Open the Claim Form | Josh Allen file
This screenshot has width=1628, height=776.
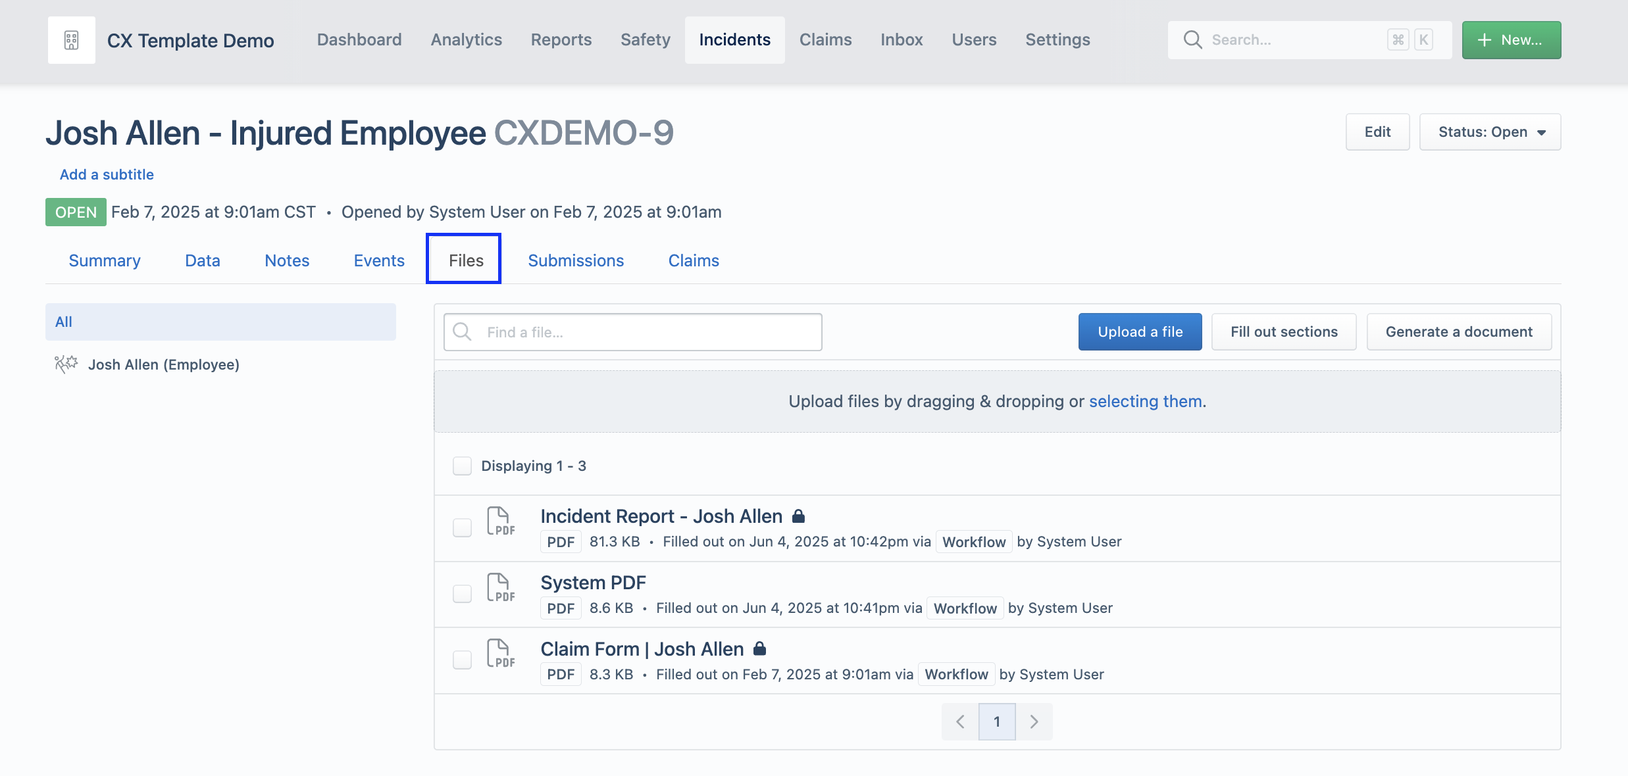click(642, 649)
